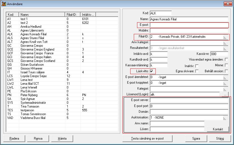Screen dimensions: 234x145
Task: Save the user with Spara button
Action: 196,138
